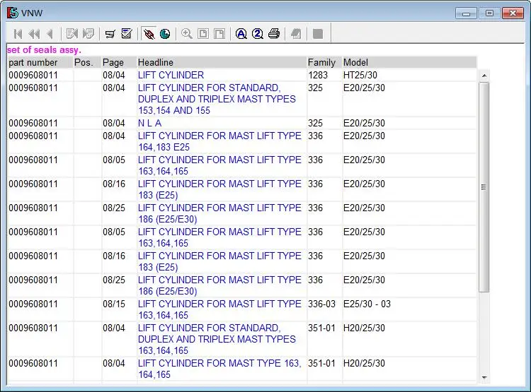Image resolution: width=531 pixels, height=392 pixels.
Task: Click the vertical scrollbar thumb
Action: click(x=484, y=187)
